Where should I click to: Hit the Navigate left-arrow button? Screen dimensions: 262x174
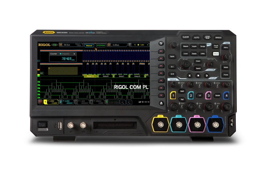point(189,76)
